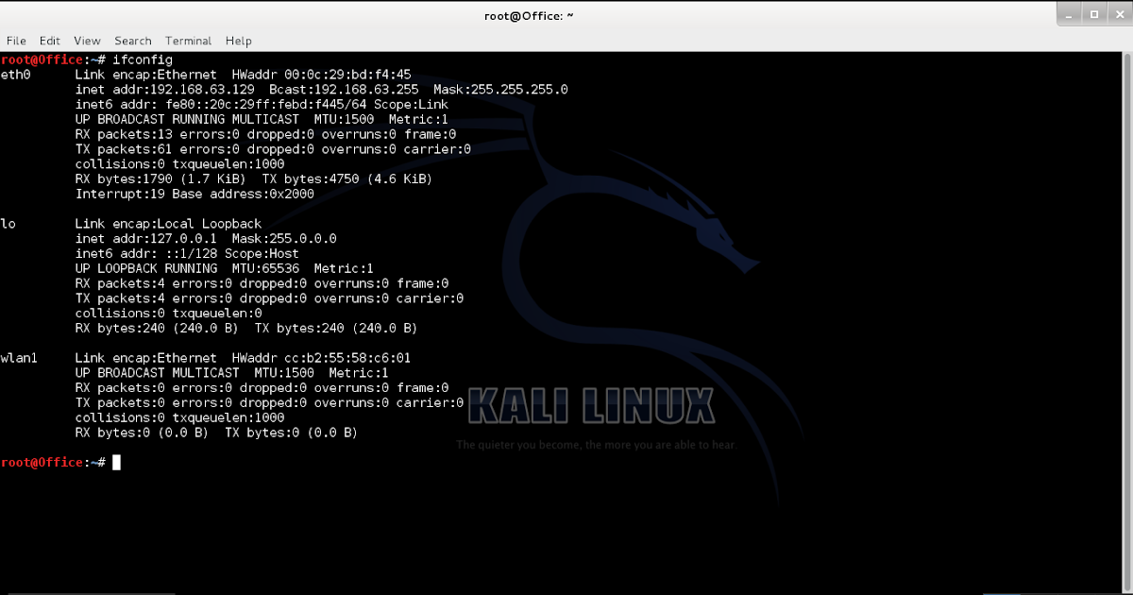Click RX bytes:0 (0.0 B) text

(143, 433)
